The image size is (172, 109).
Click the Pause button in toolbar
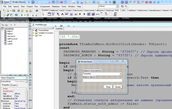tap(28, 15)
